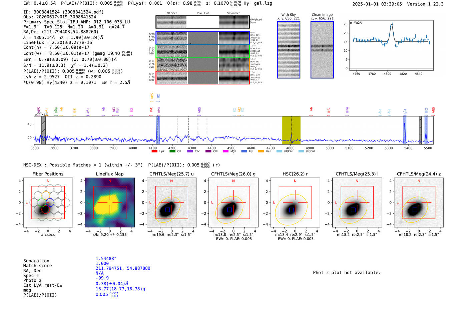Open the CFHTLS/Meg(24.4) z cutout

tap(419, 203)
